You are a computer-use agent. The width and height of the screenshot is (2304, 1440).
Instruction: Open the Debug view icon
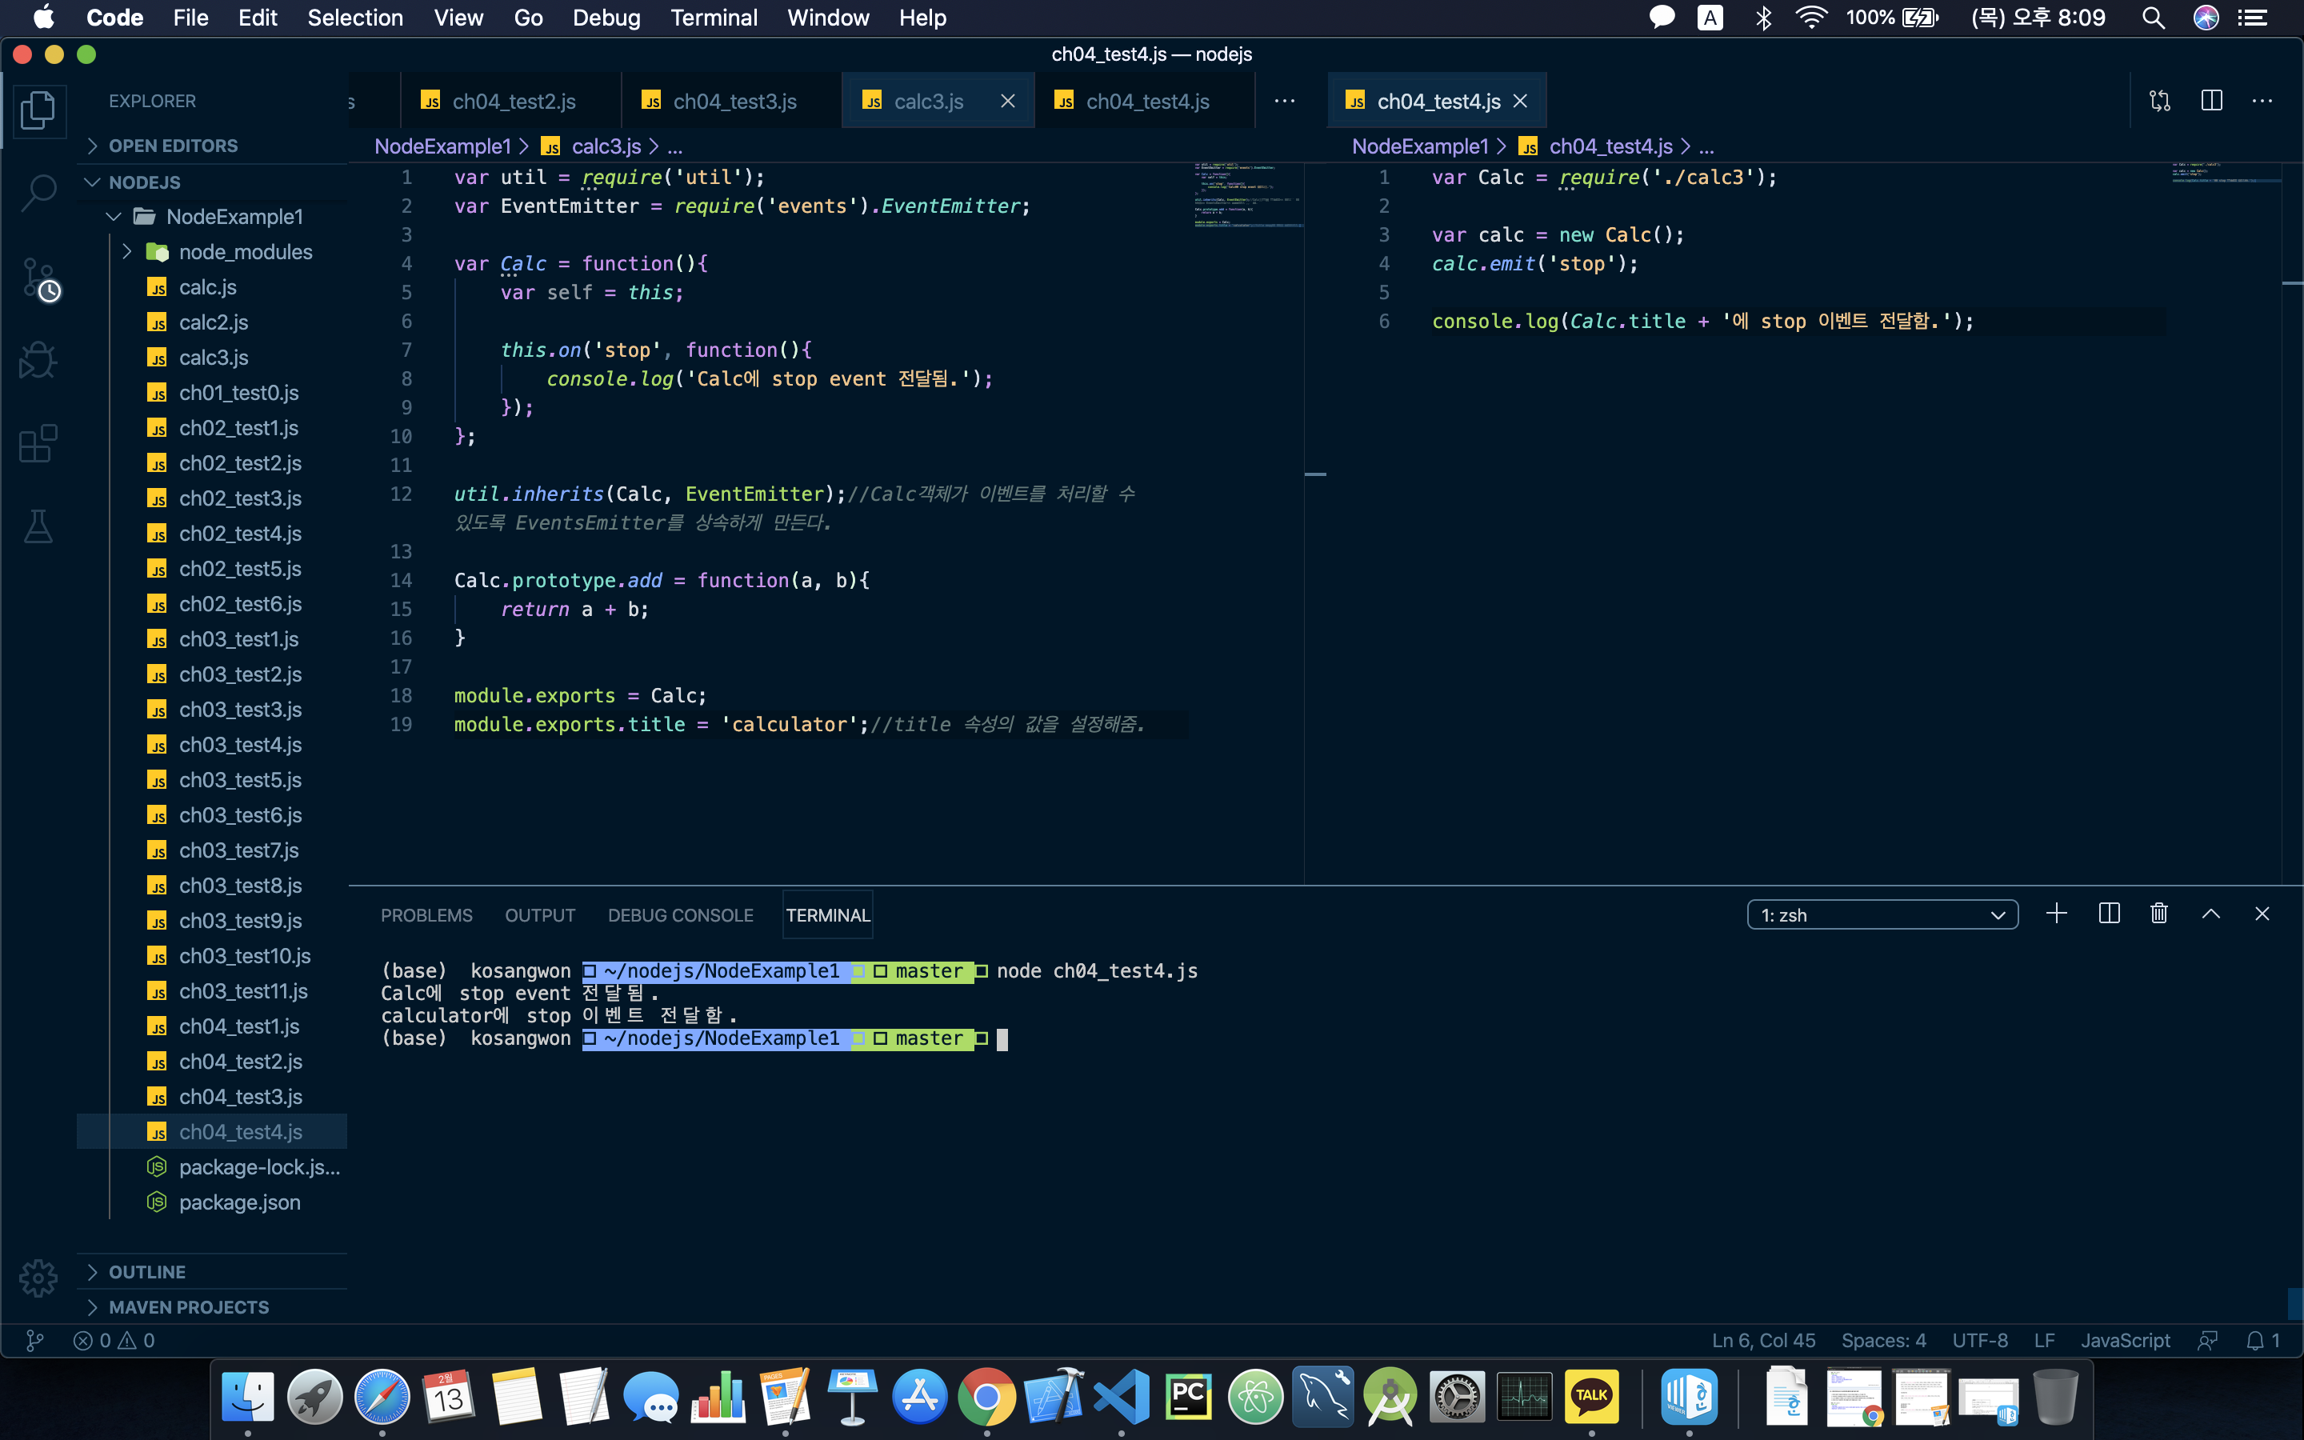38,360
